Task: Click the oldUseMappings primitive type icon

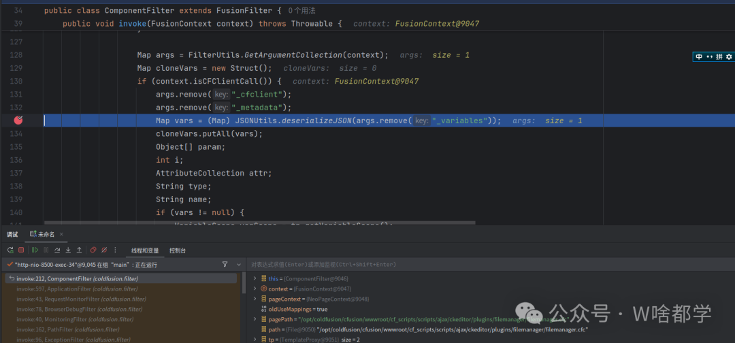Action: [x=263, y=309]
